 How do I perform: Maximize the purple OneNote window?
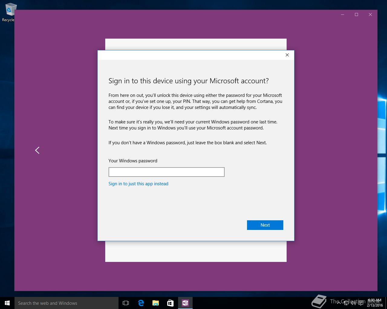pyautogui.click(x=356, y=14)
